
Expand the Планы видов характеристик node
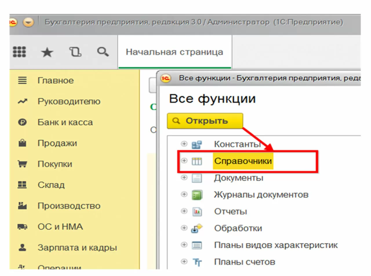point(184,244)
